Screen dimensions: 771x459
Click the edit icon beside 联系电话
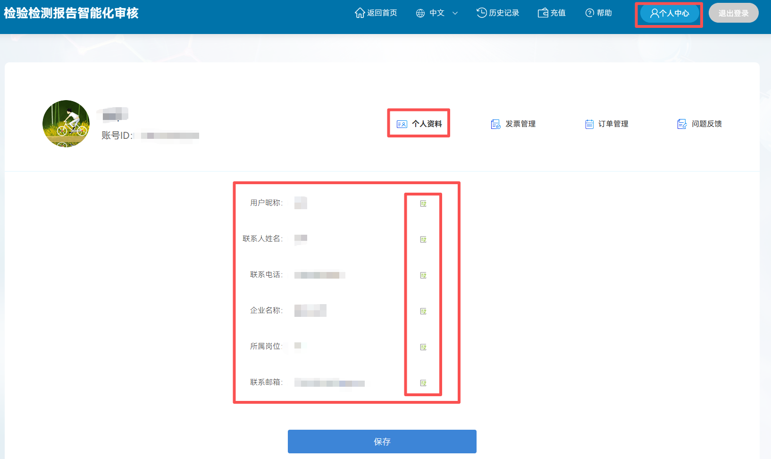click(423, 275)
